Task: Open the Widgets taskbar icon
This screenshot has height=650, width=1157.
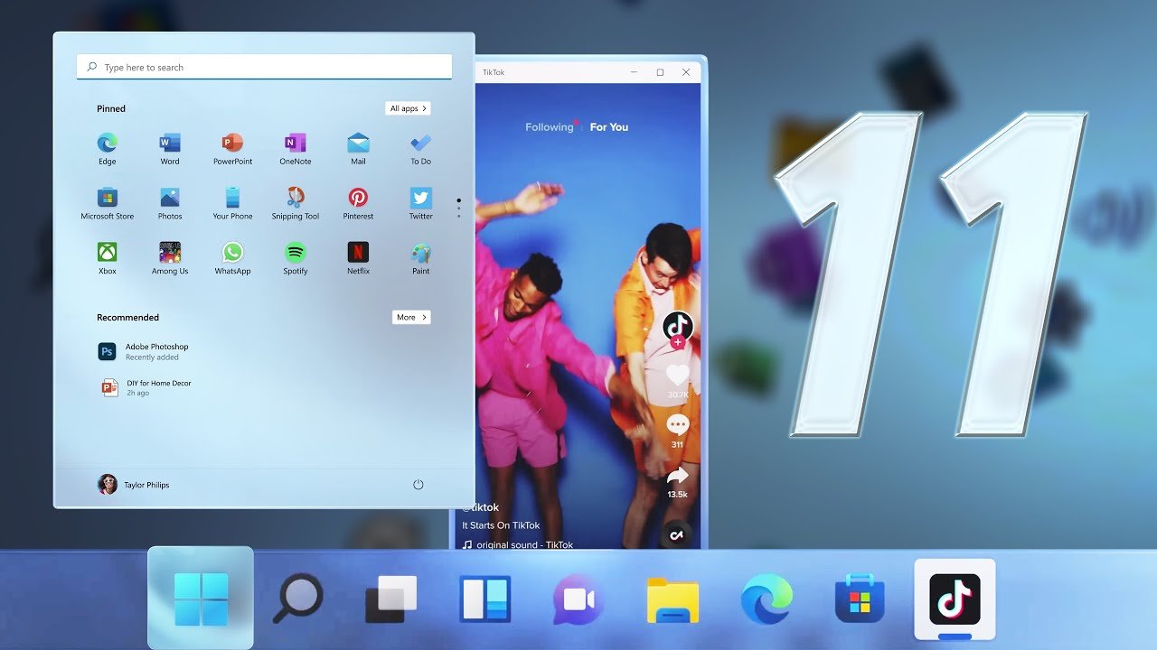Action: (485, 599)
